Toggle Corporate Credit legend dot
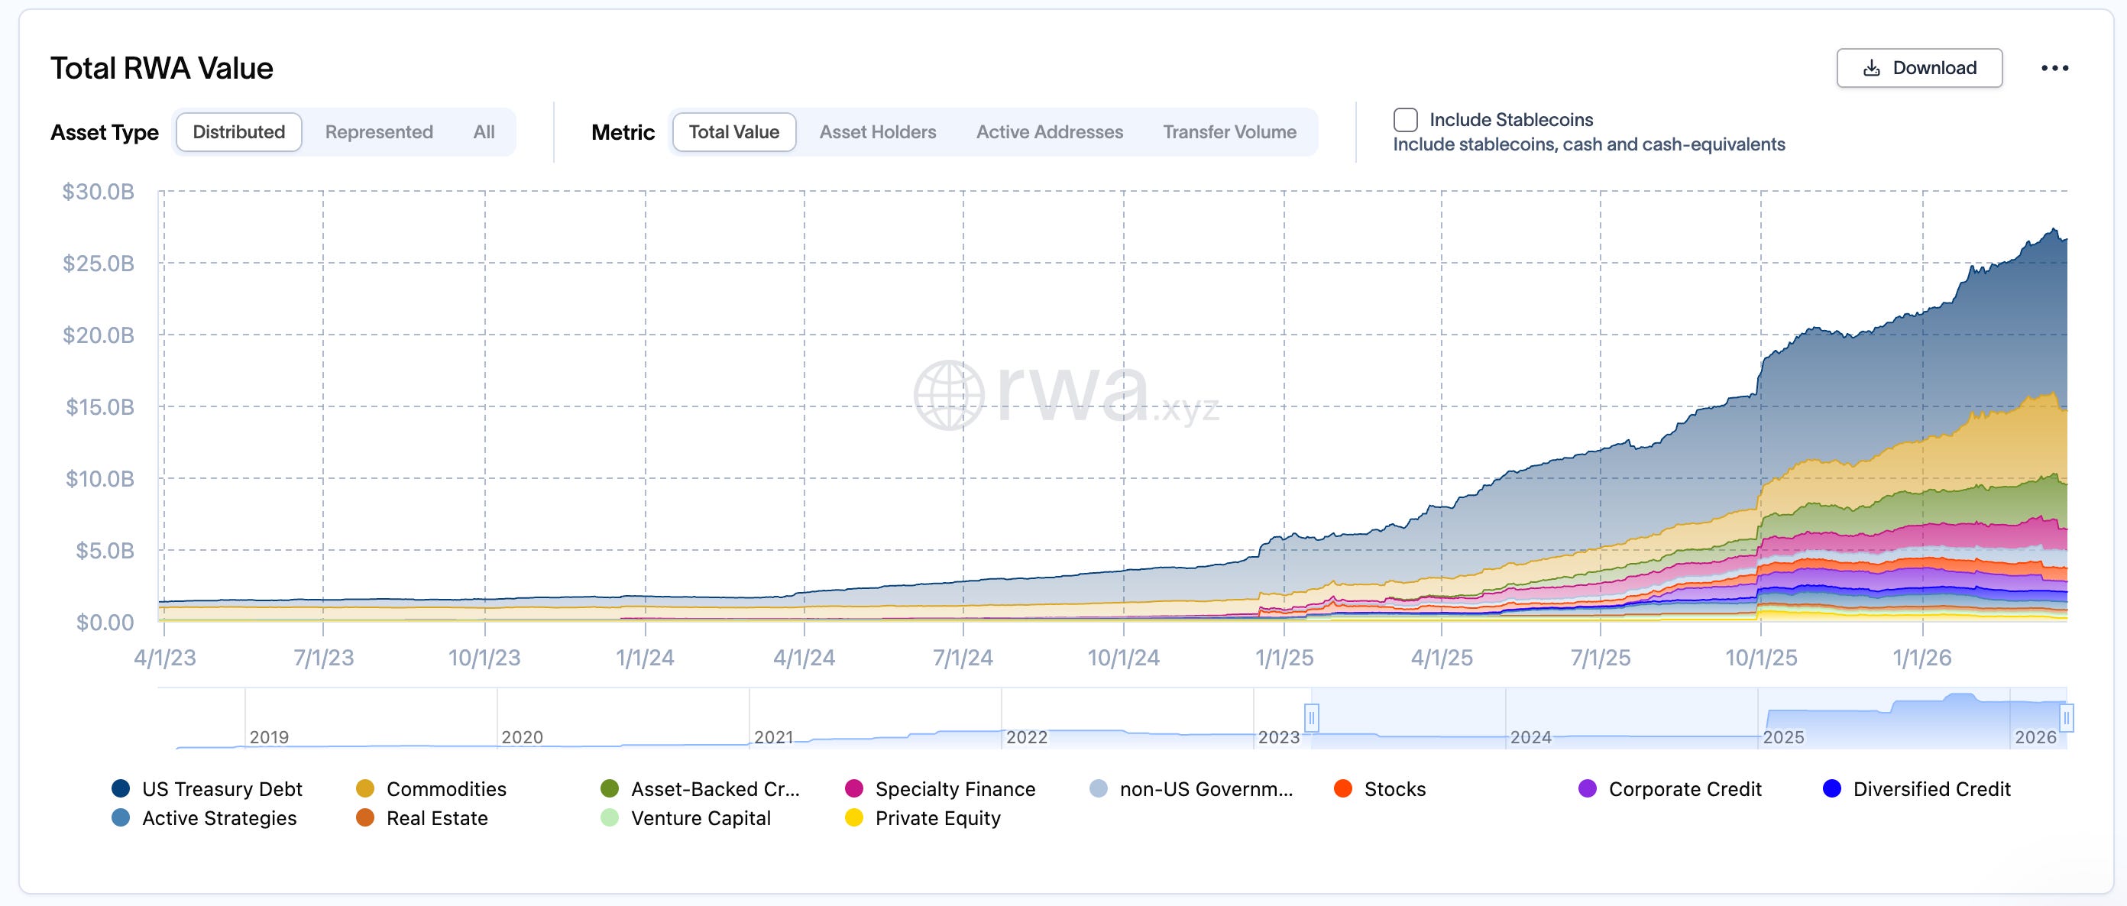 coord(1587,788)
